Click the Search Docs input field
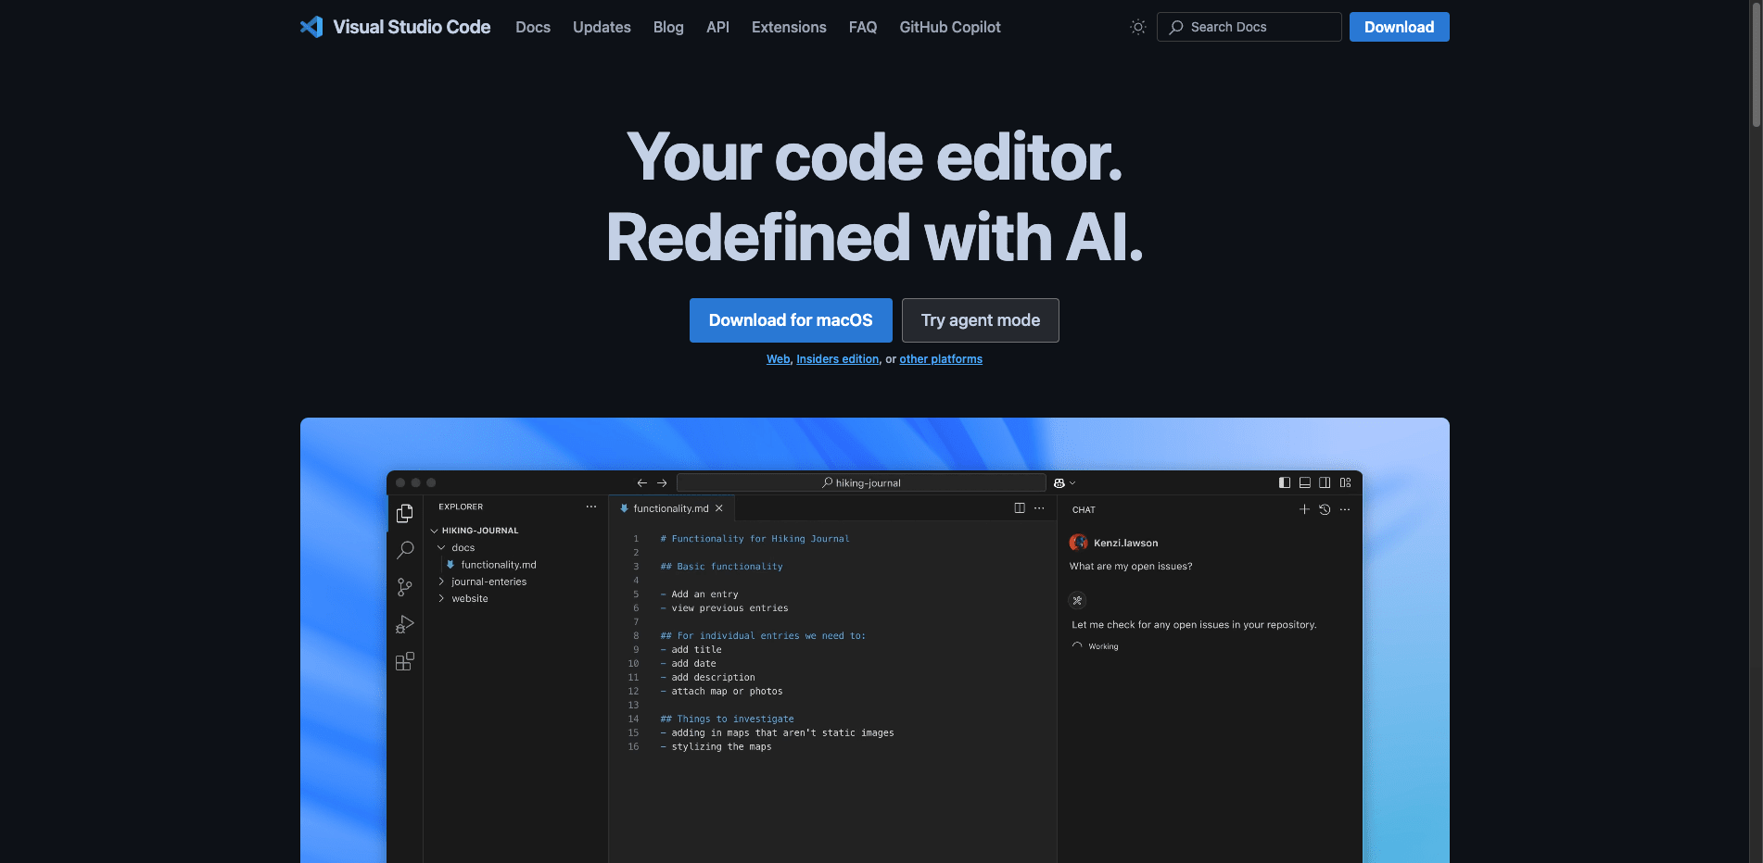1763x863 pixels. click(x=1249, y=27)
